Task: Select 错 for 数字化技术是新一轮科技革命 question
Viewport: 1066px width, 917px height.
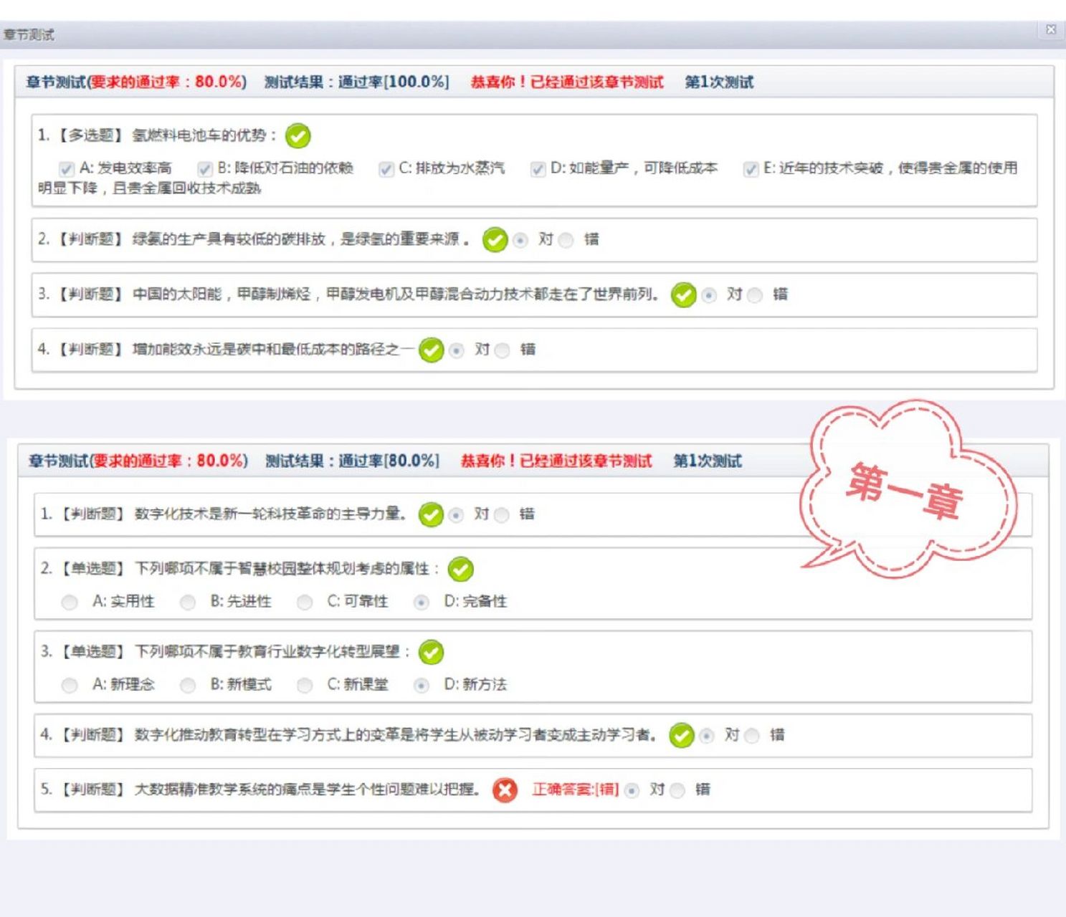Action: click(502, 515)
